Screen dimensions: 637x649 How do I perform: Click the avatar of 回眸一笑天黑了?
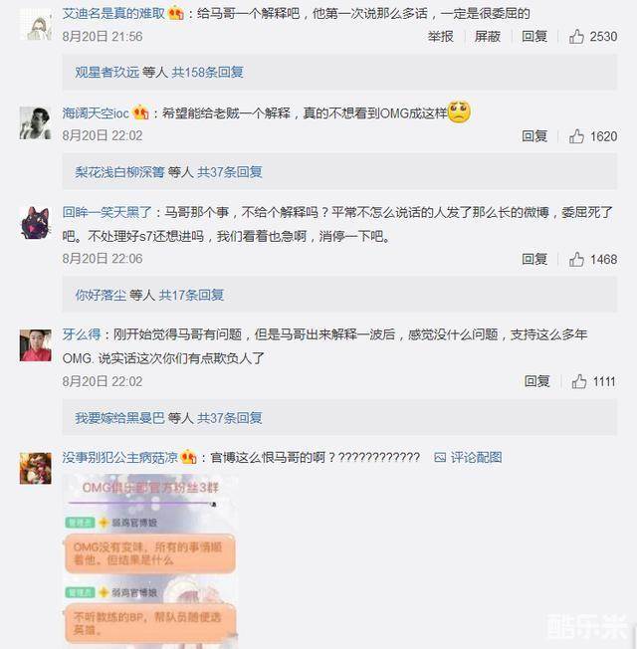point(36,222)
